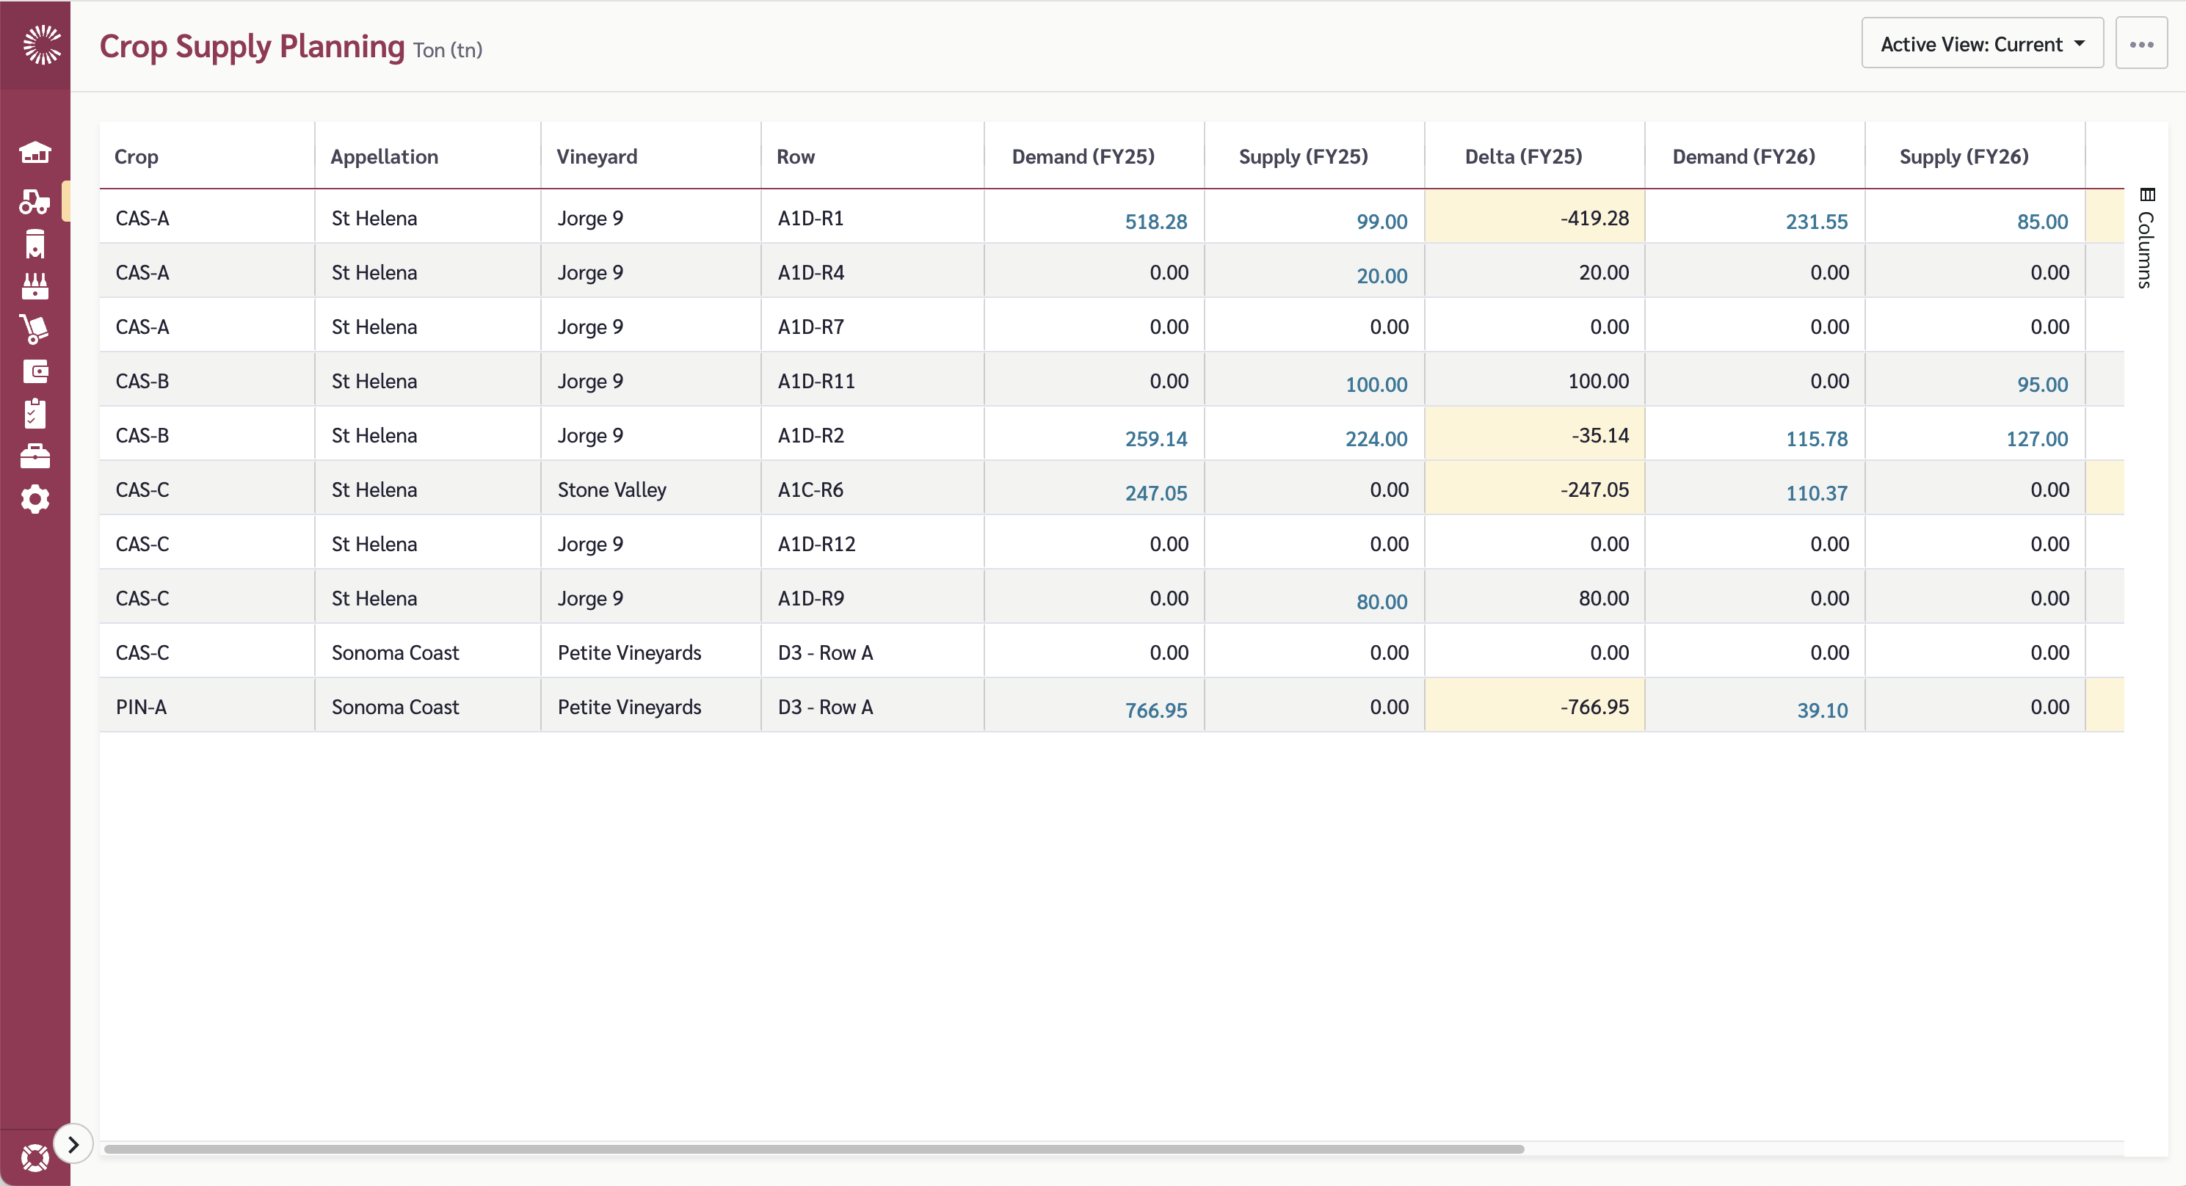Open the clipboard checklist sidebar icon

pos(35,414)
